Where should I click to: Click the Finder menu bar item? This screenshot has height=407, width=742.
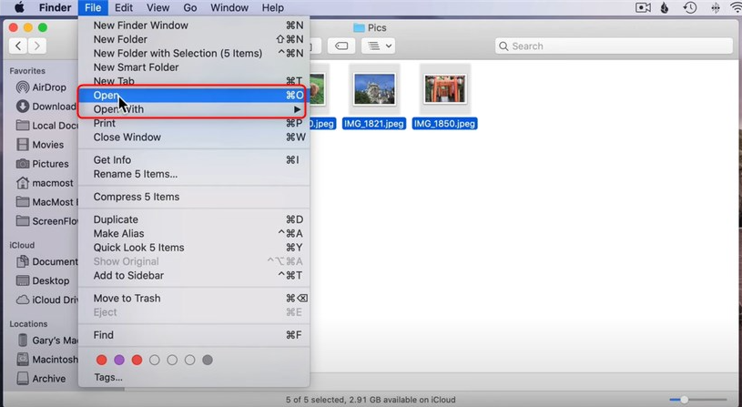(x=55, y=7)
